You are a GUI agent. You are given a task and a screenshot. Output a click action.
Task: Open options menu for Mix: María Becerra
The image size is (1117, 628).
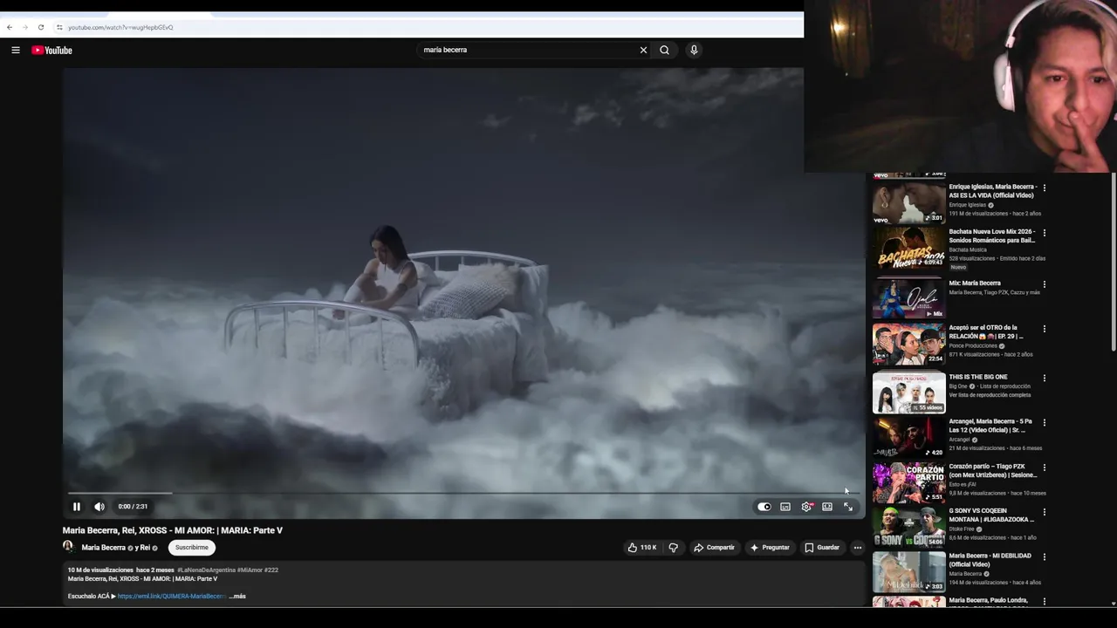[1045, 284]
